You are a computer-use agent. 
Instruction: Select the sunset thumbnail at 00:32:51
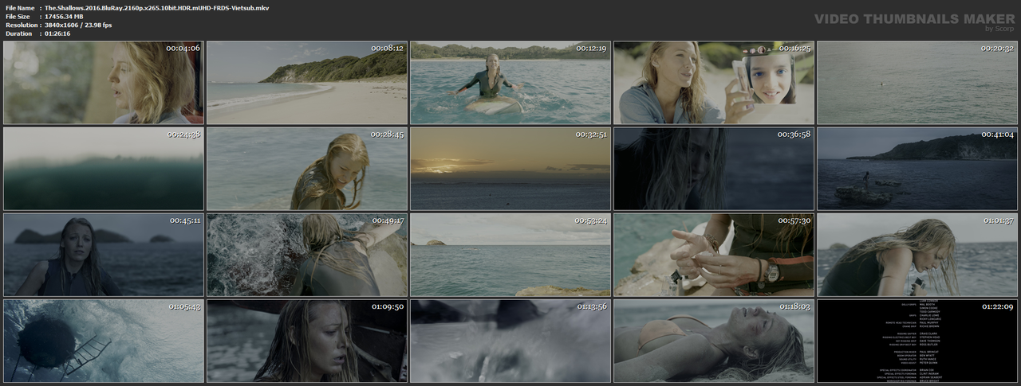click(x=510, y=169)
